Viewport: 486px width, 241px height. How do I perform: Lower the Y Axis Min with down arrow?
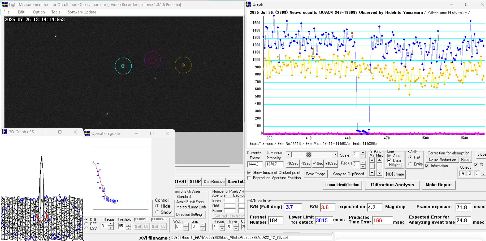(x=372, y=173)
